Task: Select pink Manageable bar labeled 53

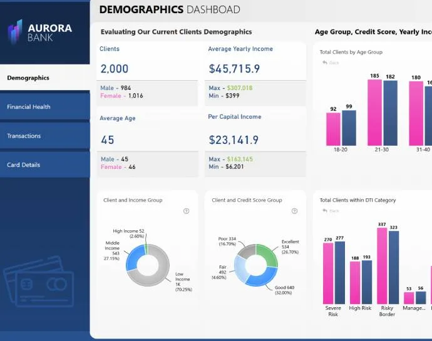Action: click(409, 298)
